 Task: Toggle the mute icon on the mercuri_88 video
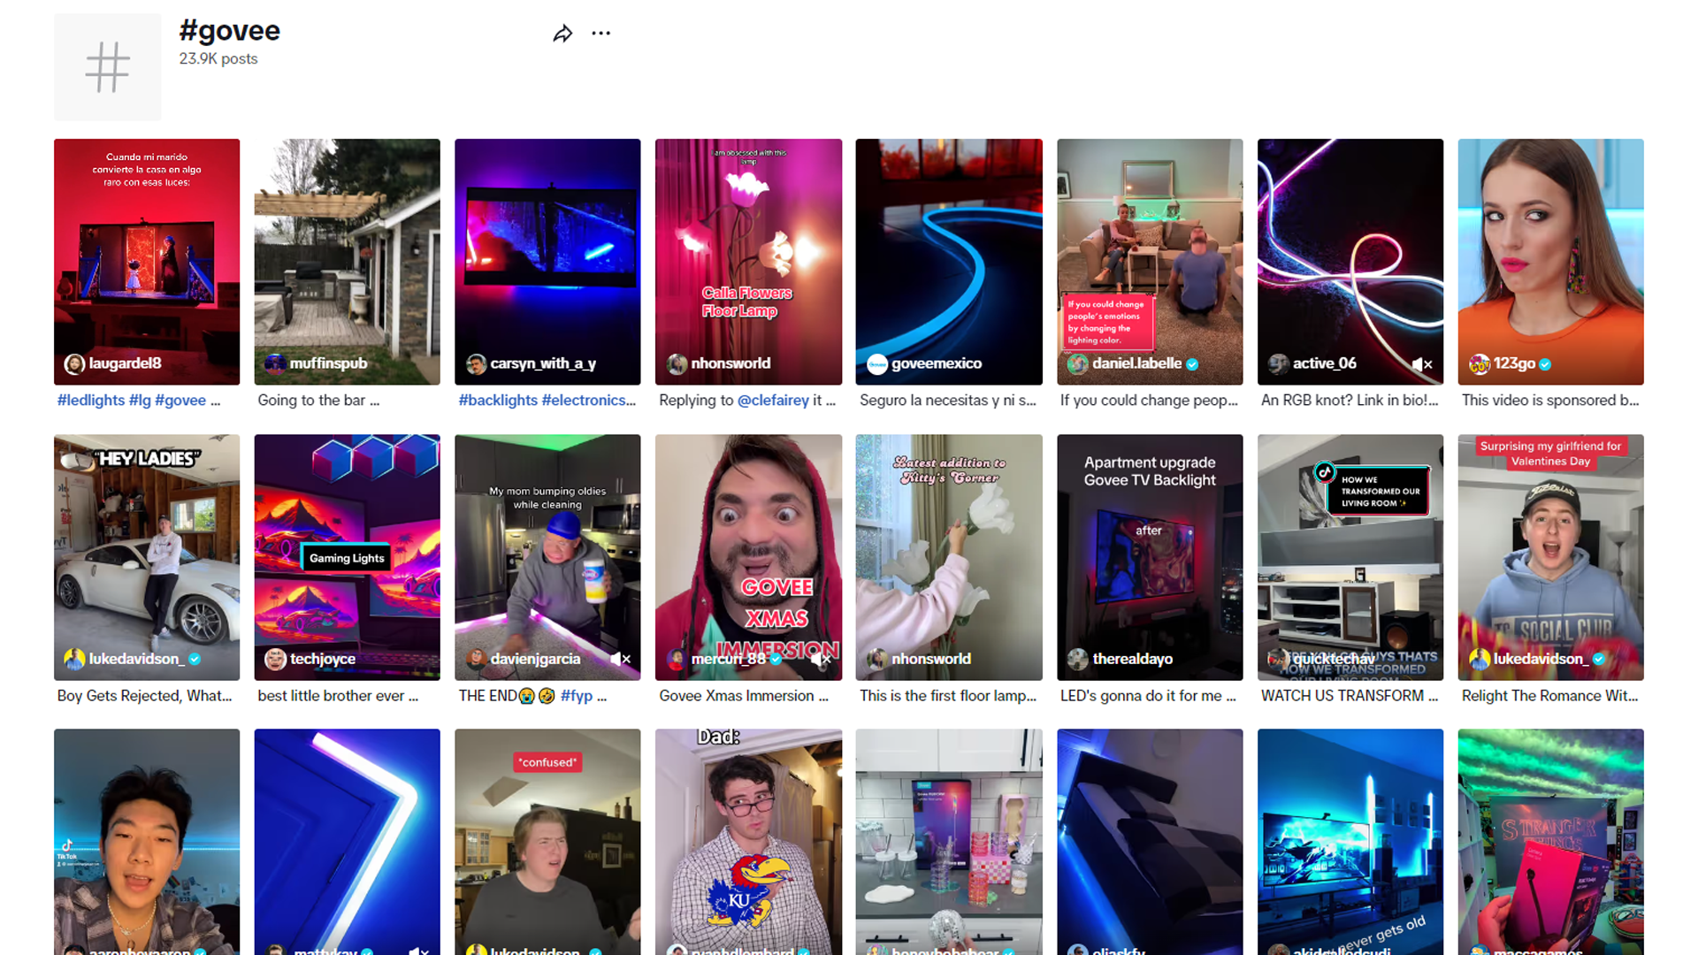click(x=820, y=659)
